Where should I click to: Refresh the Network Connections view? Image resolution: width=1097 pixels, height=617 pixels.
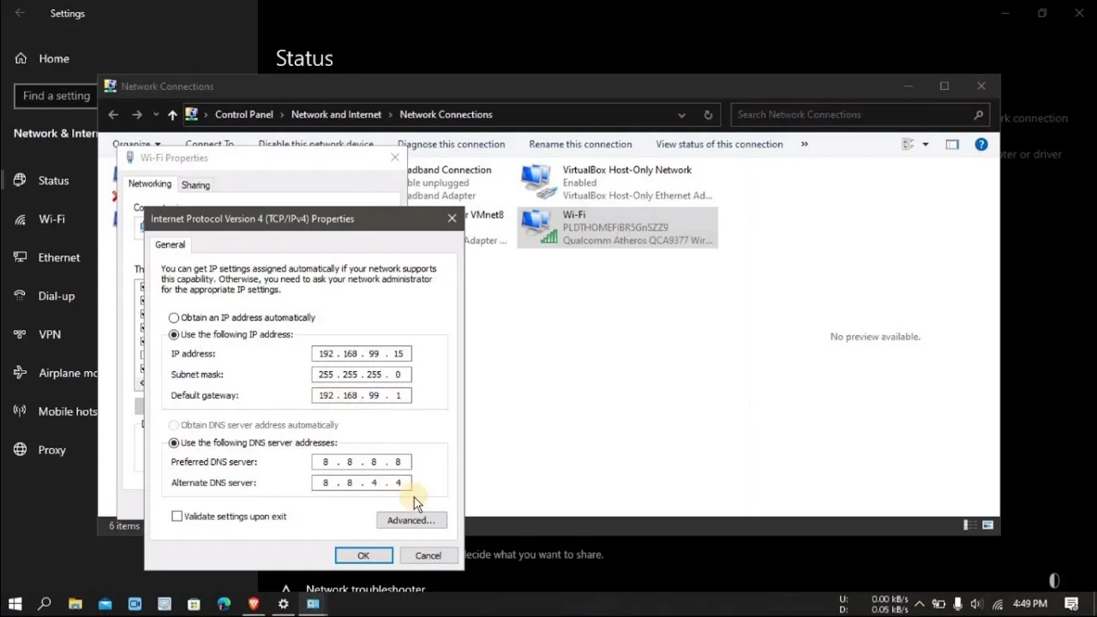click(708, 115)
